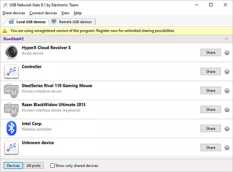Click the Intel Corp. Bluetooth icon
This screenshot has width=233, height=172.
(x=11, y=128)
